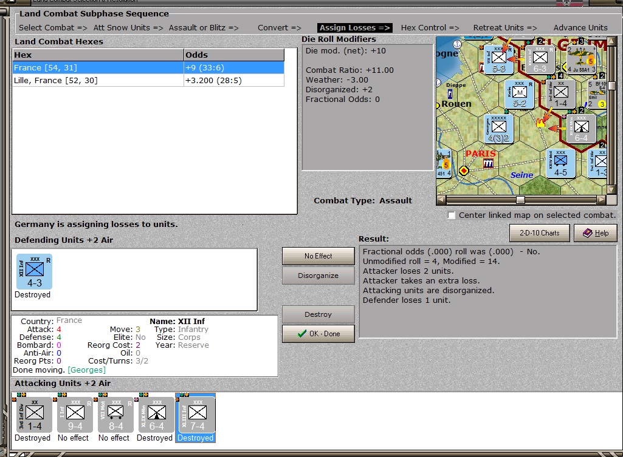Click the green checkmark on OK - Done
This screenshot has height=457, width=623.
(x=302, y=334)
